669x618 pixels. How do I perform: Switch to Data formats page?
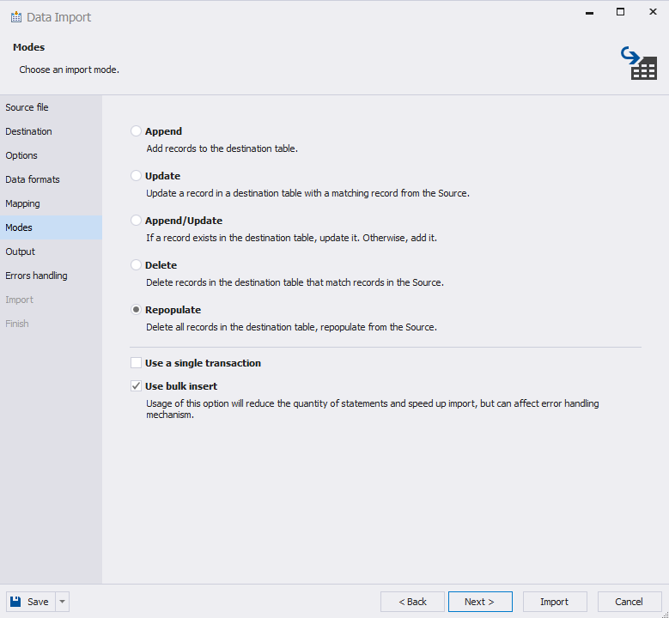tap(51, 179)
